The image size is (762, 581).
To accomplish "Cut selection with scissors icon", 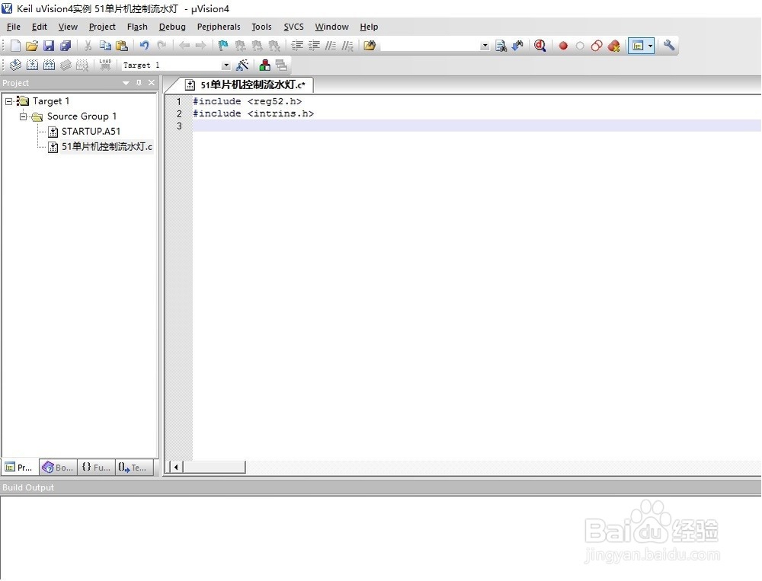I will [x=88, y=46].
